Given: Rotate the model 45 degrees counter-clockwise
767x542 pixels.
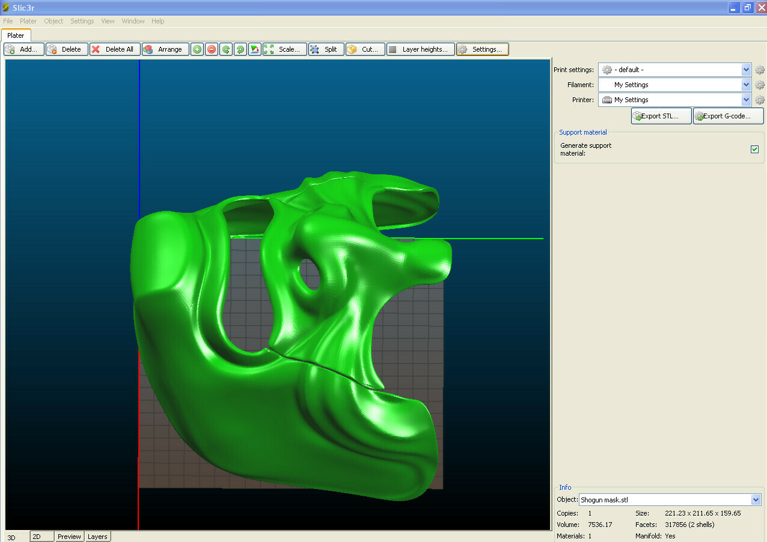Looking at the screenshot, I should point(225,49).
